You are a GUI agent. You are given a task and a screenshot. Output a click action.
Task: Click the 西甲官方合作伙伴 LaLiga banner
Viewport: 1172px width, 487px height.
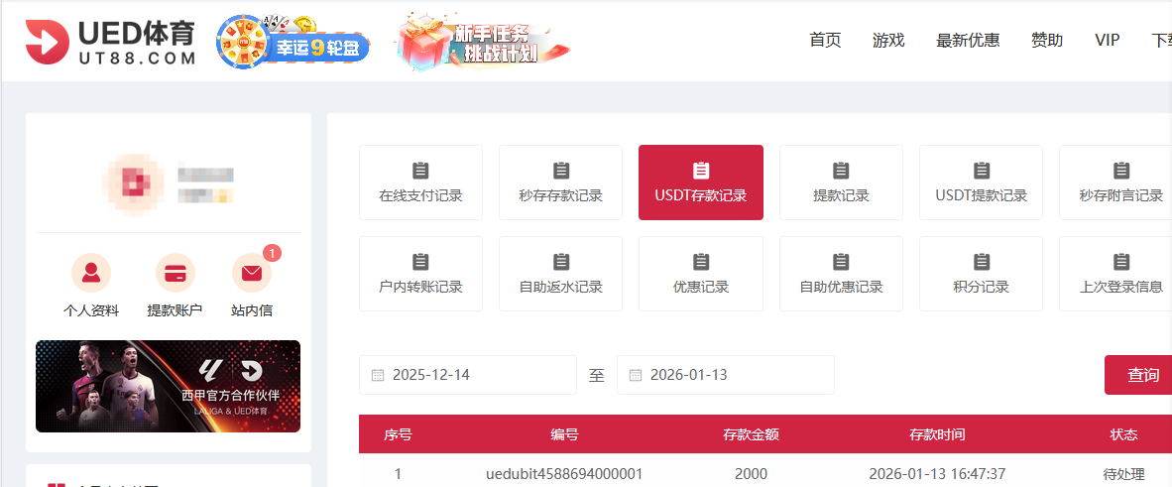pyautogui.click(x=168, y=386)
